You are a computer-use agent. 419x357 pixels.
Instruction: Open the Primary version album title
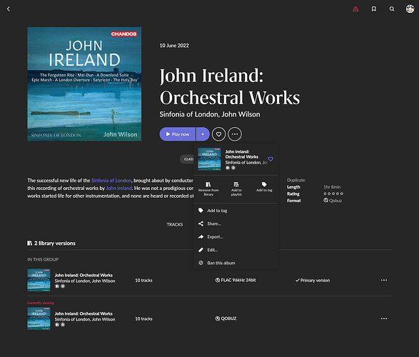pos(84,275)
